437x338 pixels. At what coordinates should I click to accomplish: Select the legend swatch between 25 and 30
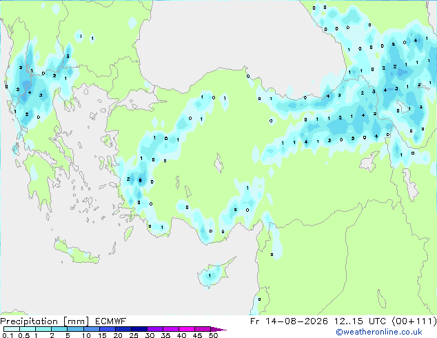(x=139, y=329)
